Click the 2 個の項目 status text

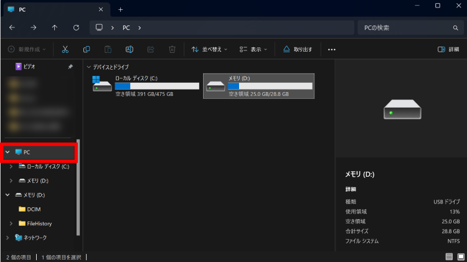pos(19,257)
